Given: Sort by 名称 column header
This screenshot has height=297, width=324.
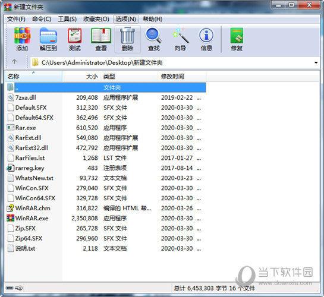Looking at the screenshot, I should coord(33,77).
